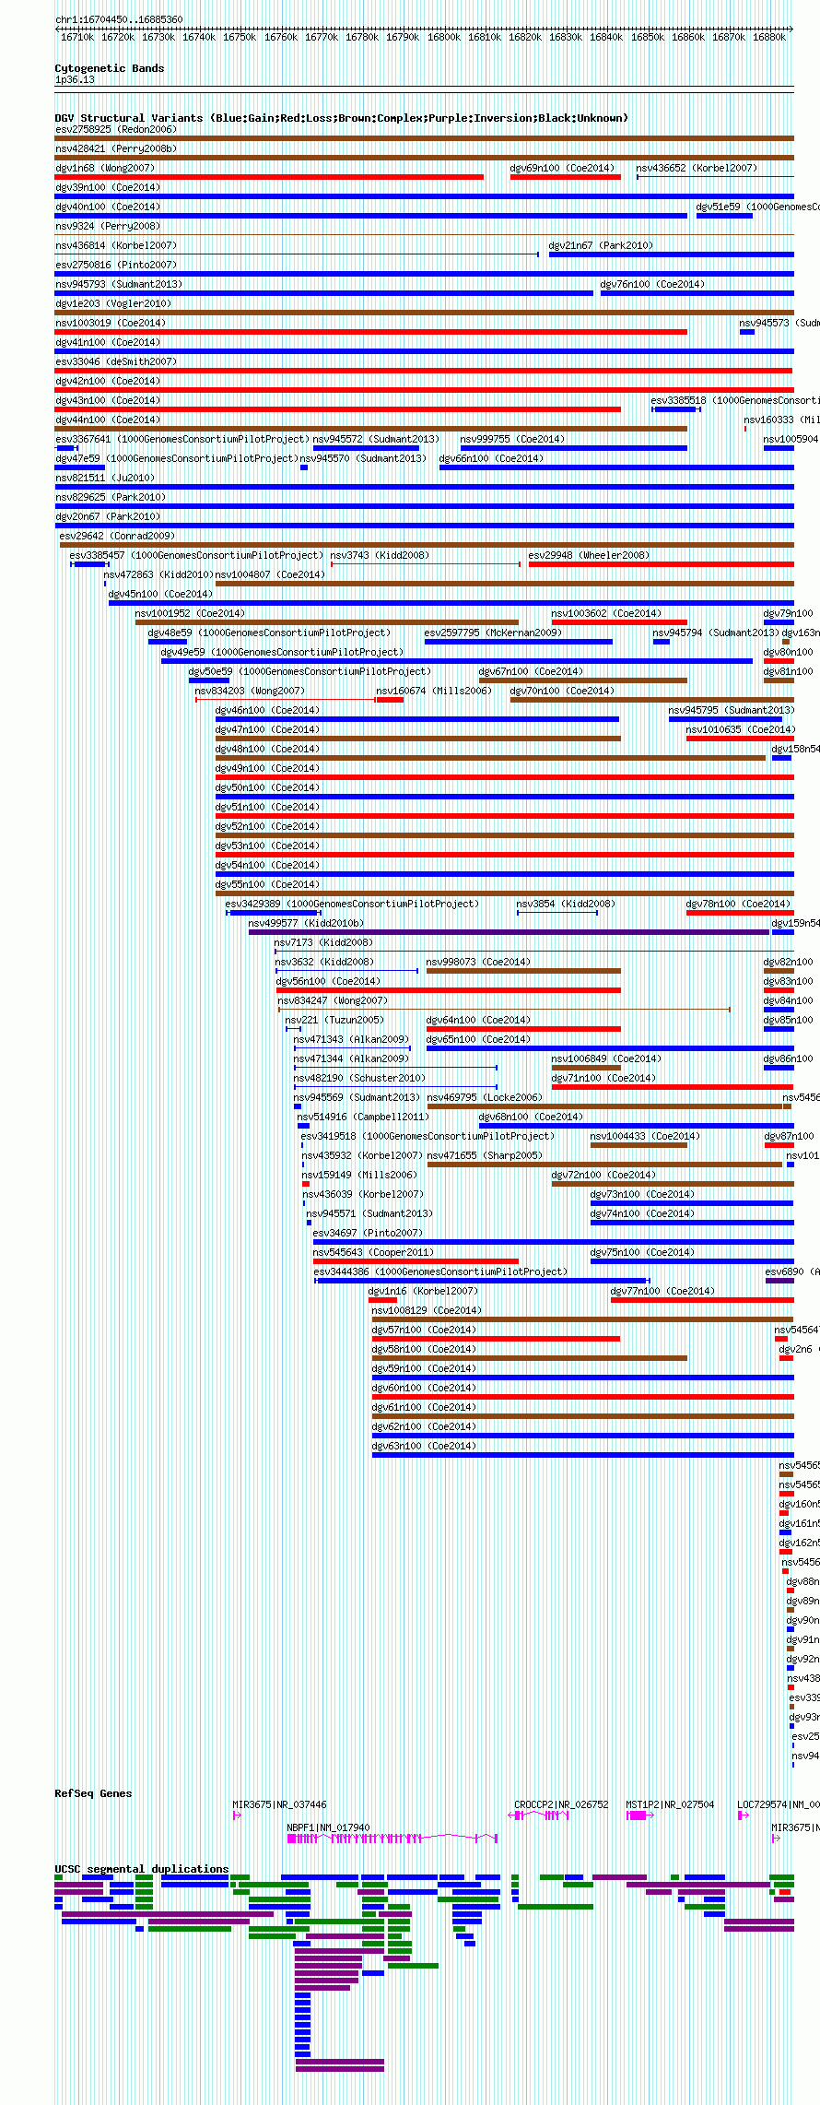Click variant nsv482190 (Schuster2010)
Screen dimensions: 820x2105
[359, 1078]
